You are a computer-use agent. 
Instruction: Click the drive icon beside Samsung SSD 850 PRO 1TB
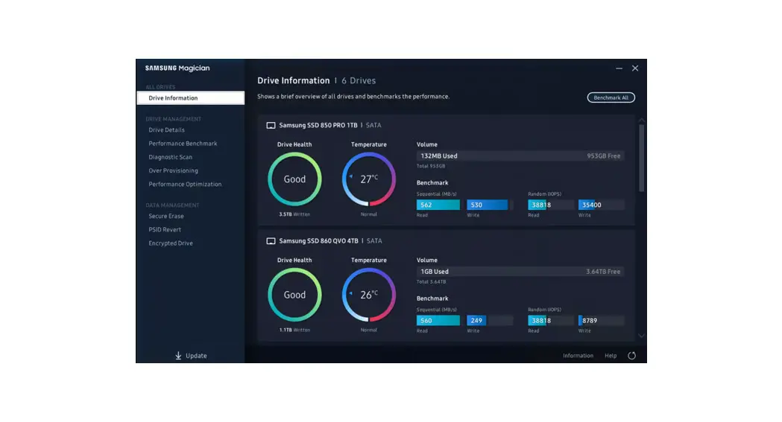[271, 125]
